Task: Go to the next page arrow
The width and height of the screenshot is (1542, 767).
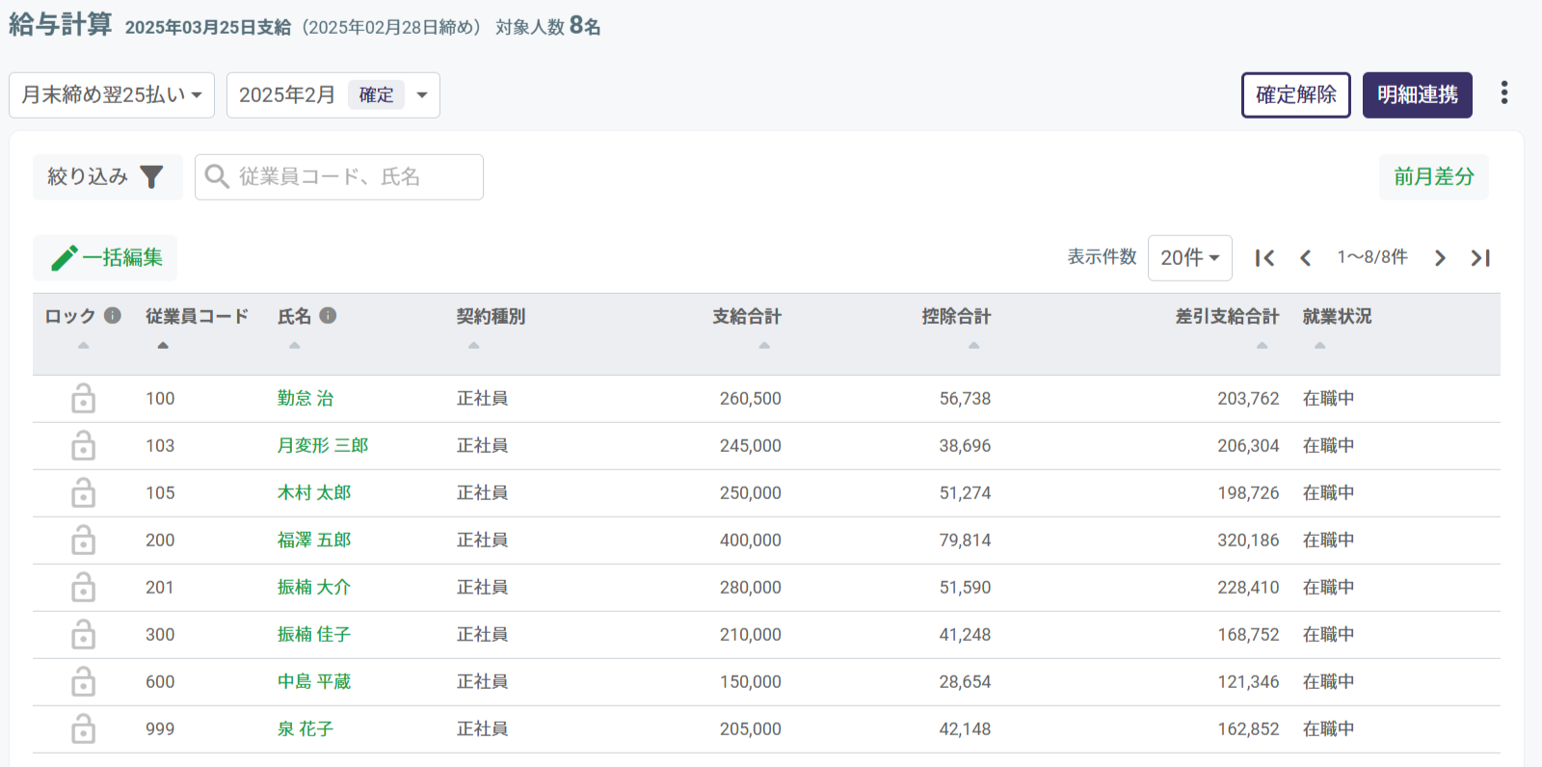Action: pos(1440,258)
